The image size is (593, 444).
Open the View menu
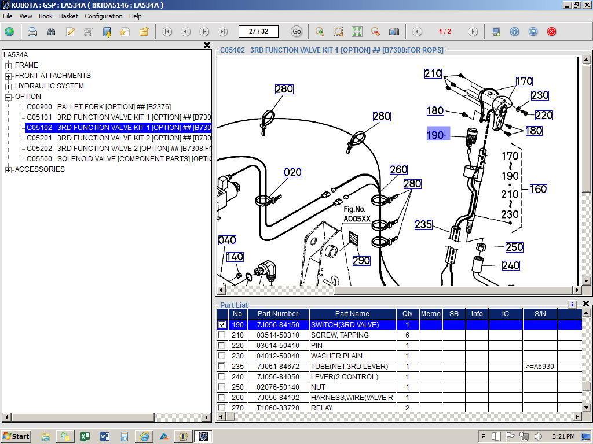pos(25,16)
